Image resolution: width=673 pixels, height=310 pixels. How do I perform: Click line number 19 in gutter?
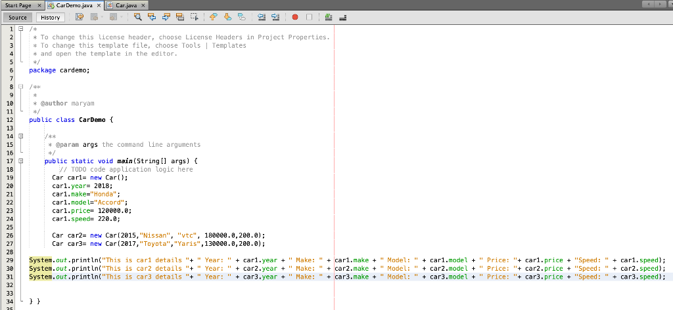[10, 178]
